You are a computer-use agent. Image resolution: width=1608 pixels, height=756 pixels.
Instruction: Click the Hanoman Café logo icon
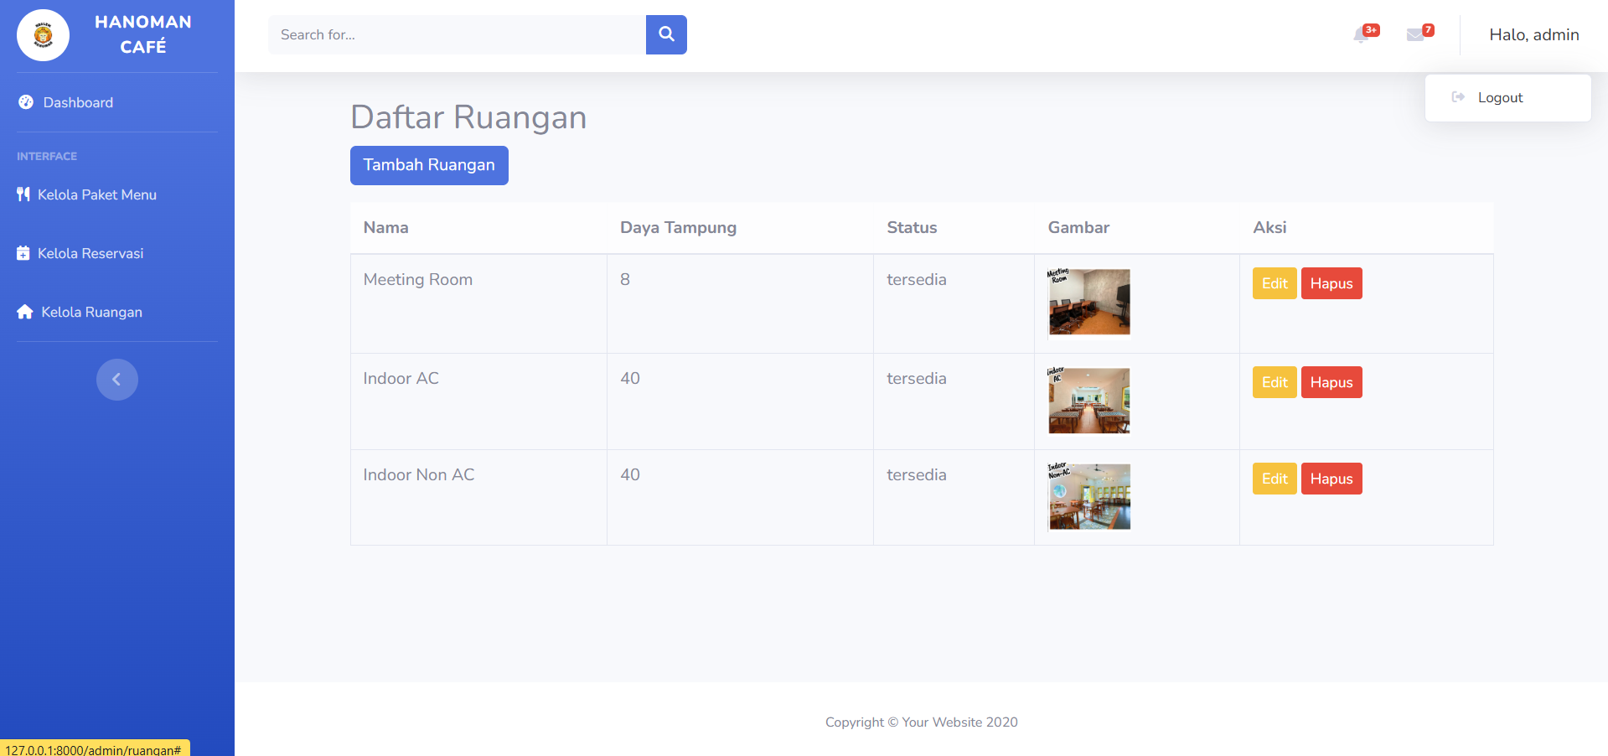pyautogui.click(x=43, y=35)
